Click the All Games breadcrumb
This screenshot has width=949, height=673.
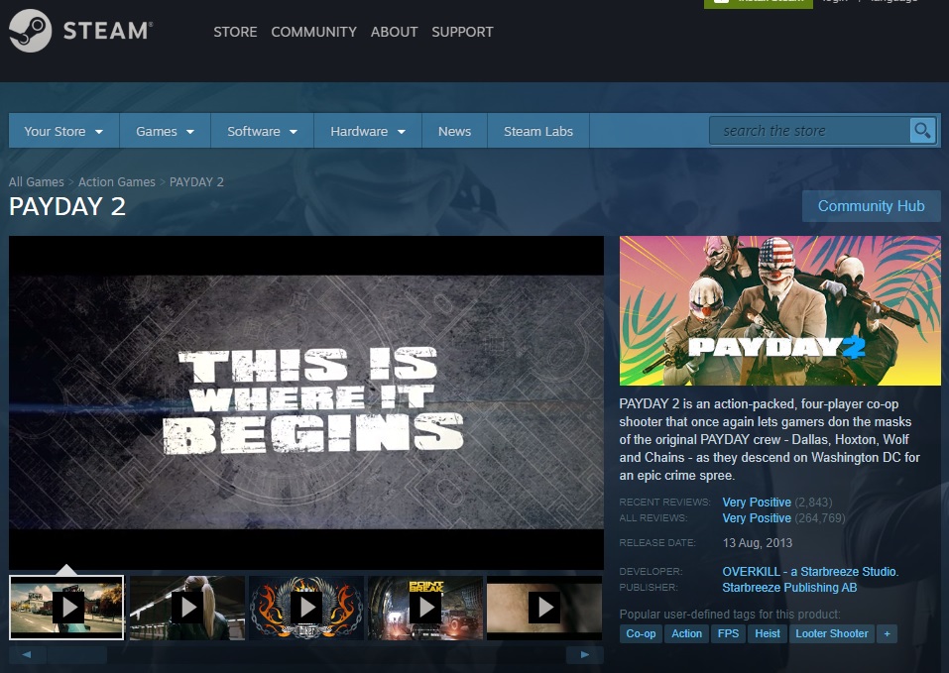click(x=37, y=181)
